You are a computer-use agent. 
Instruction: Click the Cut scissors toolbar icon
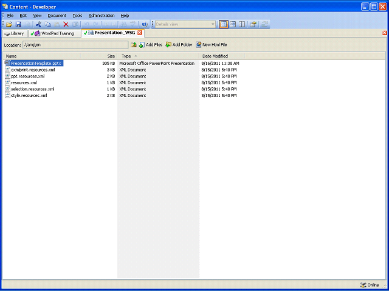38,24
